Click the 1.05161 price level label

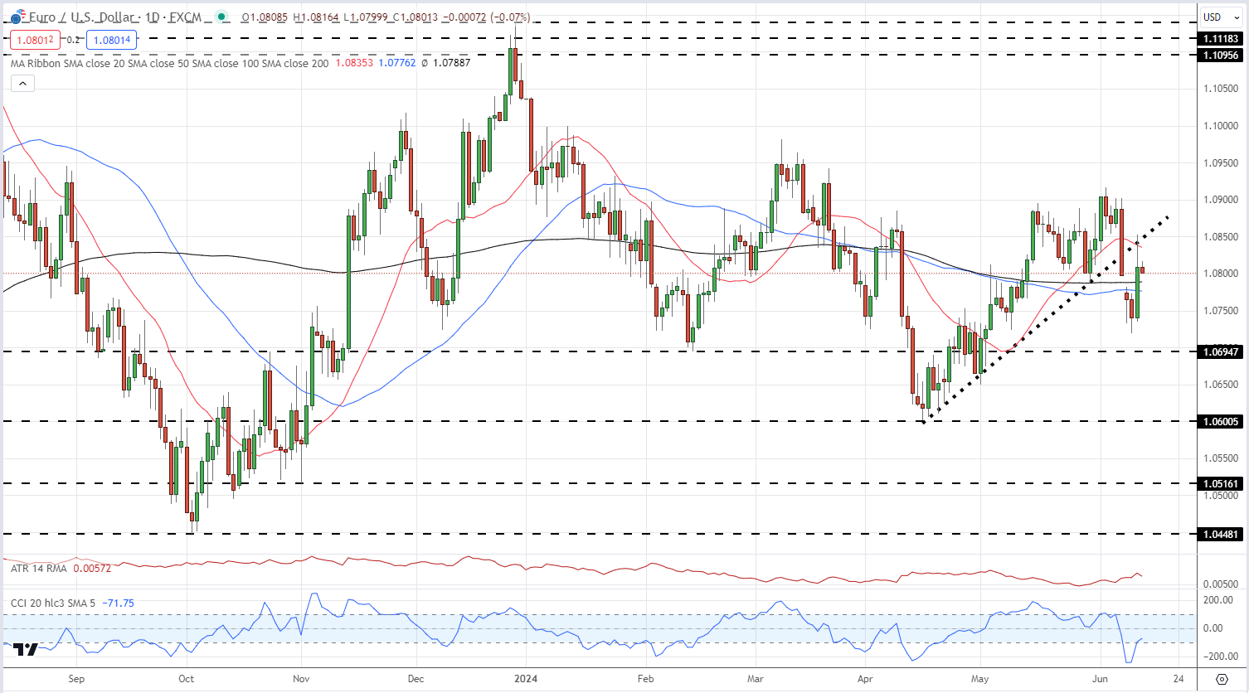1221,484
